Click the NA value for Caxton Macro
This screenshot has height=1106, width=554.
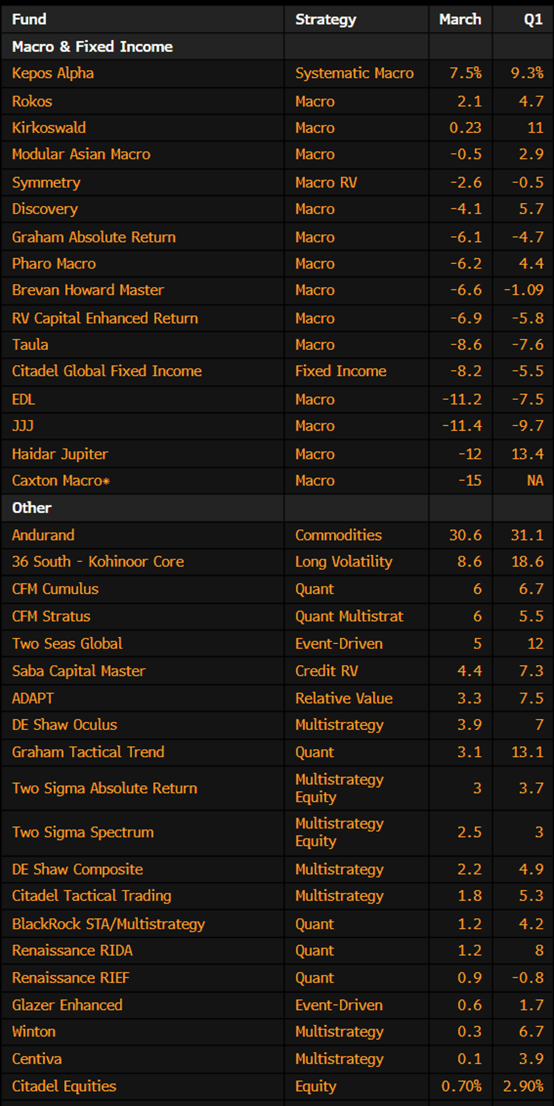(535, 480)
